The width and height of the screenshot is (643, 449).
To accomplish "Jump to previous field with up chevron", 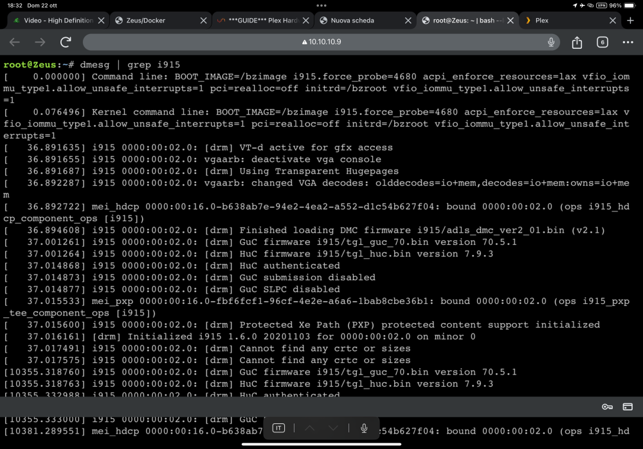I will [x=310, y=428].
